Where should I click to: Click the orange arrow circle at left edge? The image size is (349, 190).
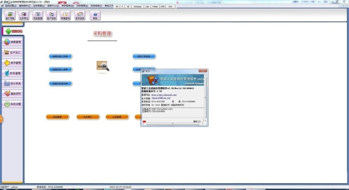pos(1,119)
